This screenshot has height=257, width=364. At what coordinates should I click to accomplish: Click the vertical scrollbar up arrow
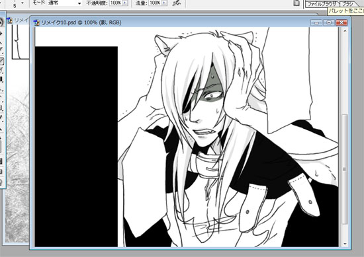345,30
